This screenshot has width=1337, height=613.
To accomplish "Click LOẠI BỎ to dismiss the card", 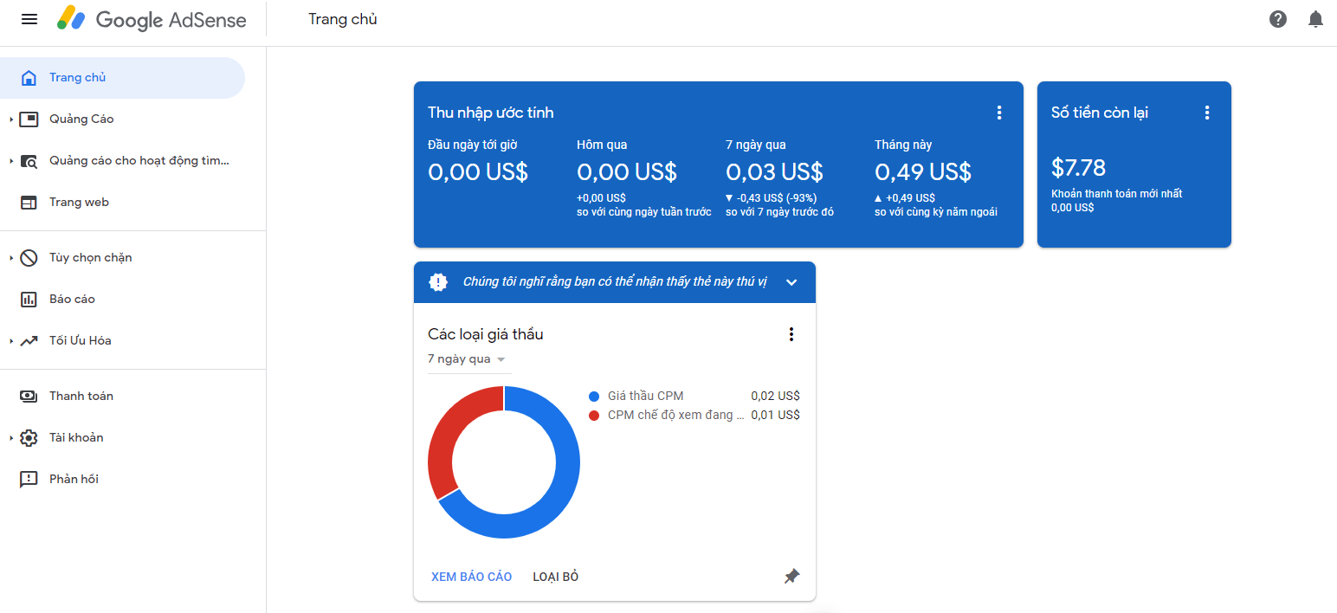I will coord(555,576).
